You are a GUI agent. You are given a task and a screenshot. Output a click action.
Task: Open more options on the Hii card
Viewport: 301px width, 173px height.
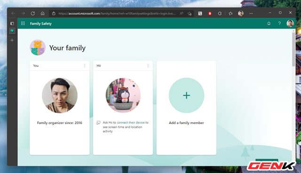[x=148, y=66]
